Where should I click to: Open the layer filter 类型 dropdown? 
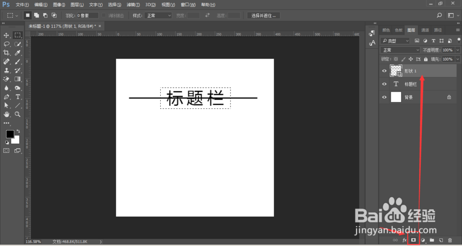click(x=395, y=41)
